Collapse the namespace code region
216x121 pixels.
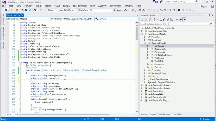(20, 63)
